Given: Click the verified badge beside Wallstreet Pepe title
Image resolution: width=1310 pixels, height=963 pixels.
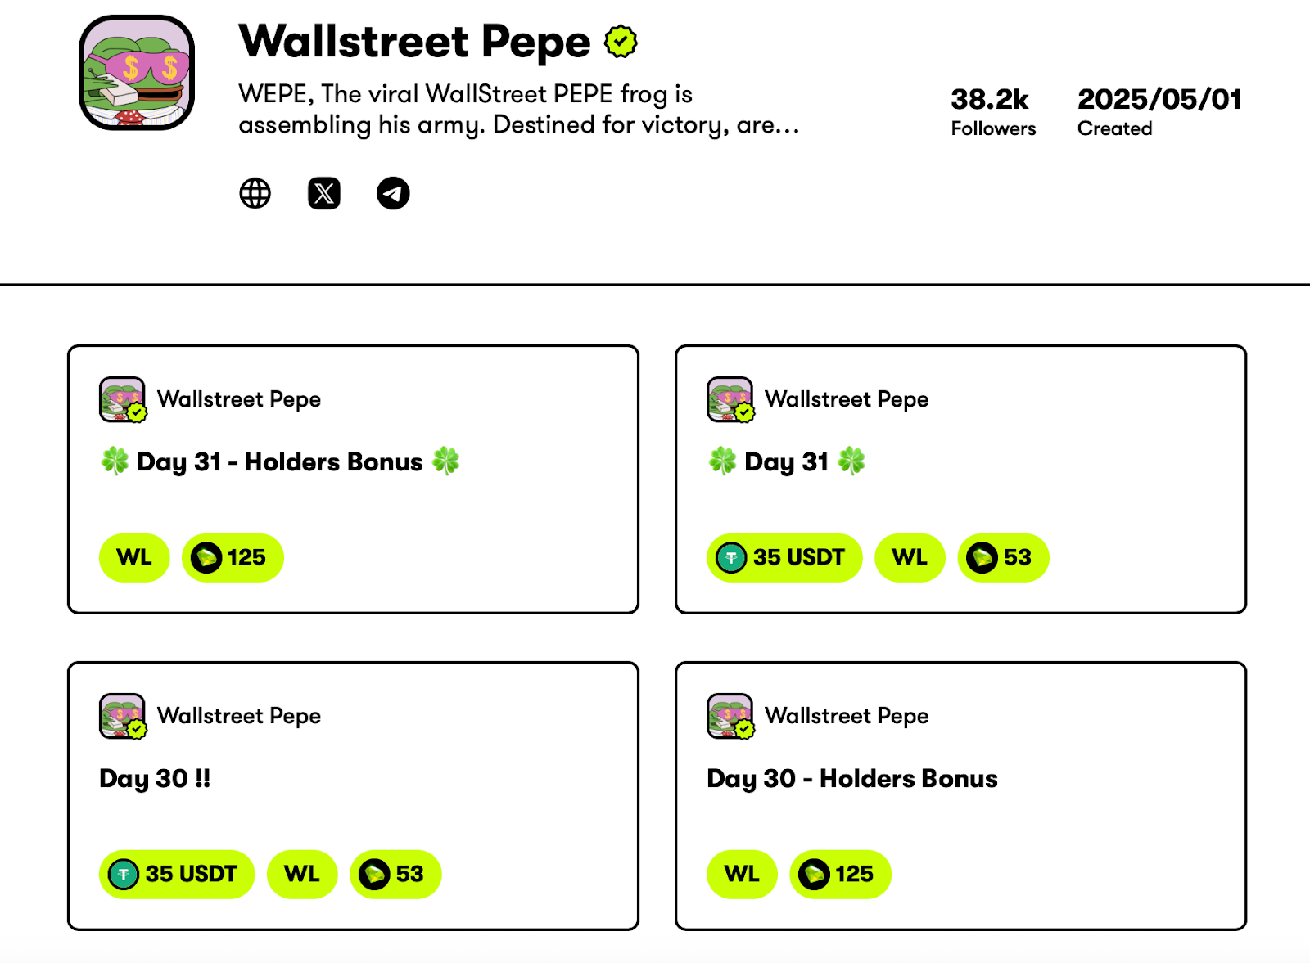Looking at the screenshot, I should [x=621, y=42].
